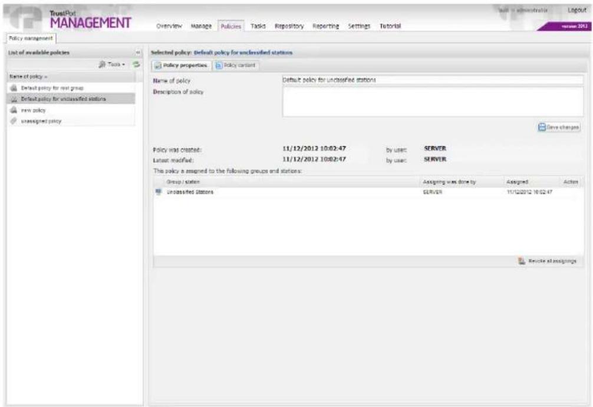Open the Repository menu
This screenshot has width=593, height=407.
[289, 26]
